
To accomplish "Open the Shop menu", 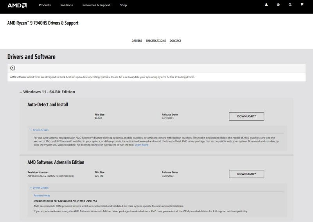I will click(x=123, y=5).
